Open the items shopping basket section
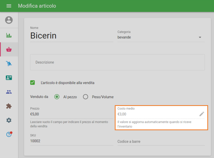 (x=9, y=49)
